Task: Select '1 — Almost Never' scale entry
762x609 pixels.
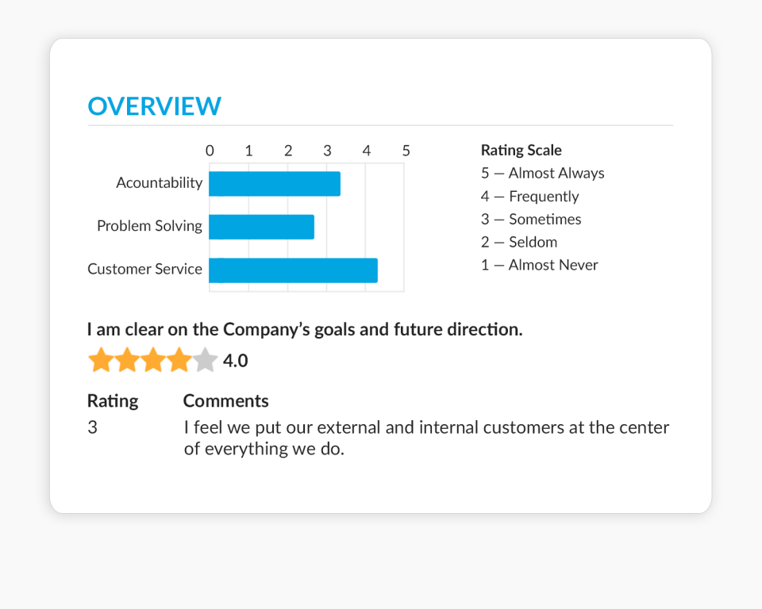Action: coord(540,265)
